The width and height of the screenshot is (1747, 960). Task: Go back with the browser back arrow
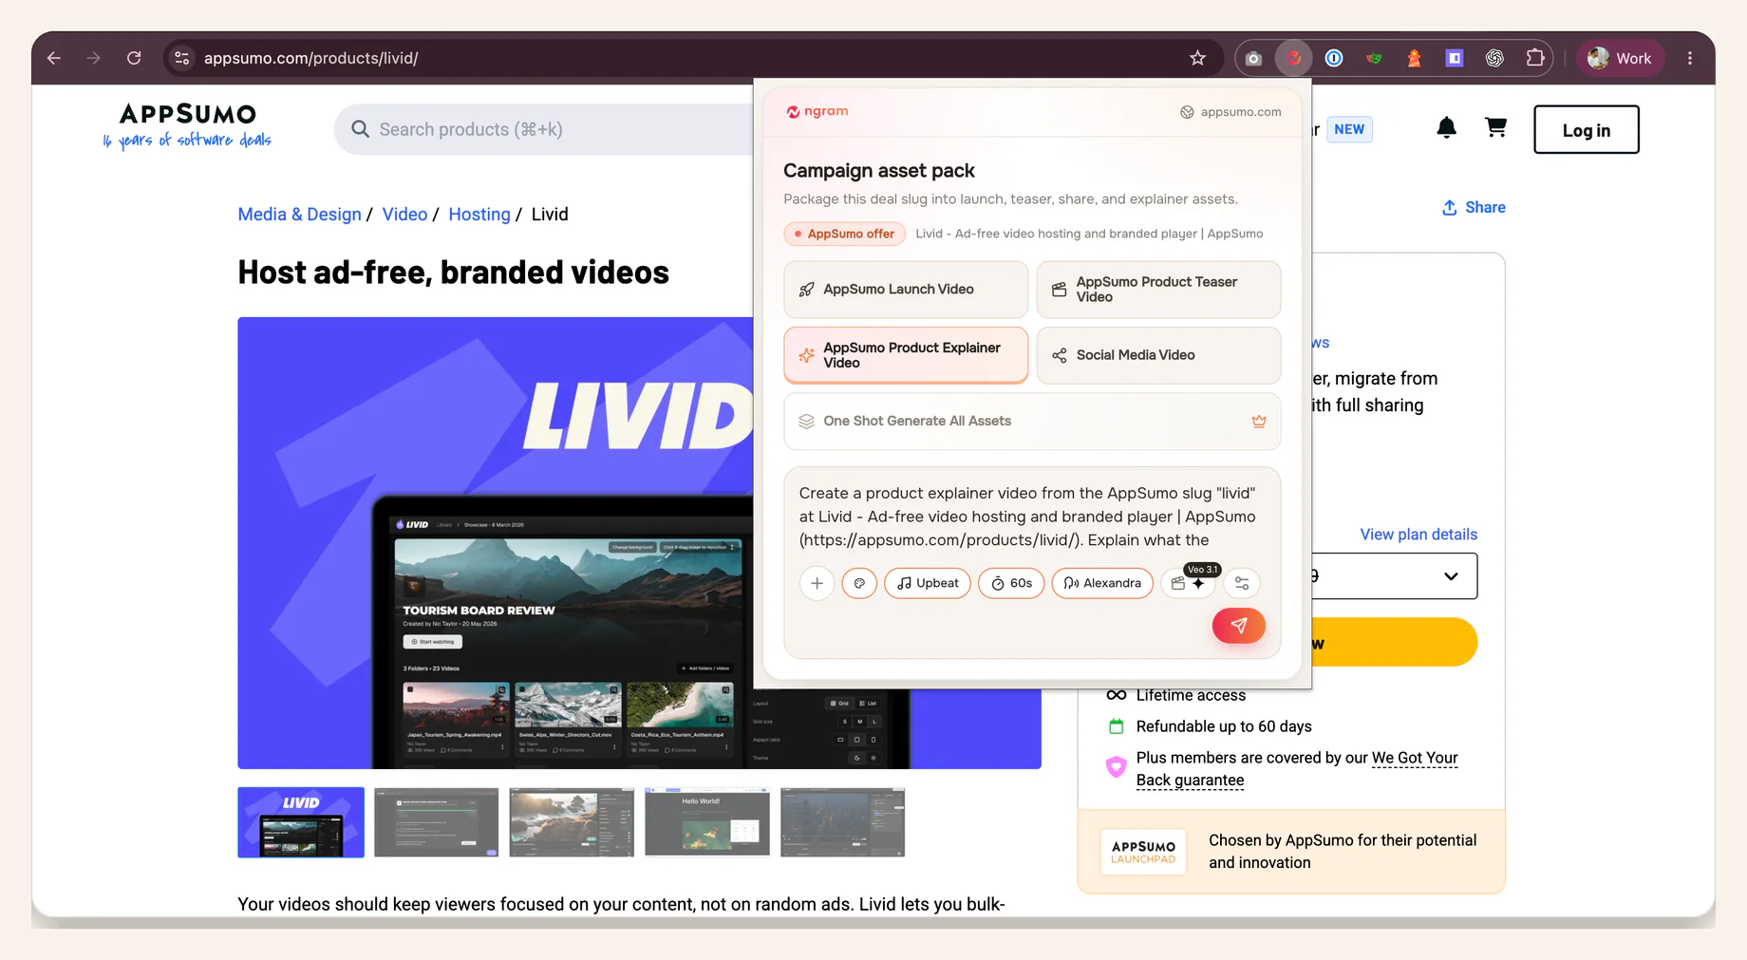[x=54, y=58]
